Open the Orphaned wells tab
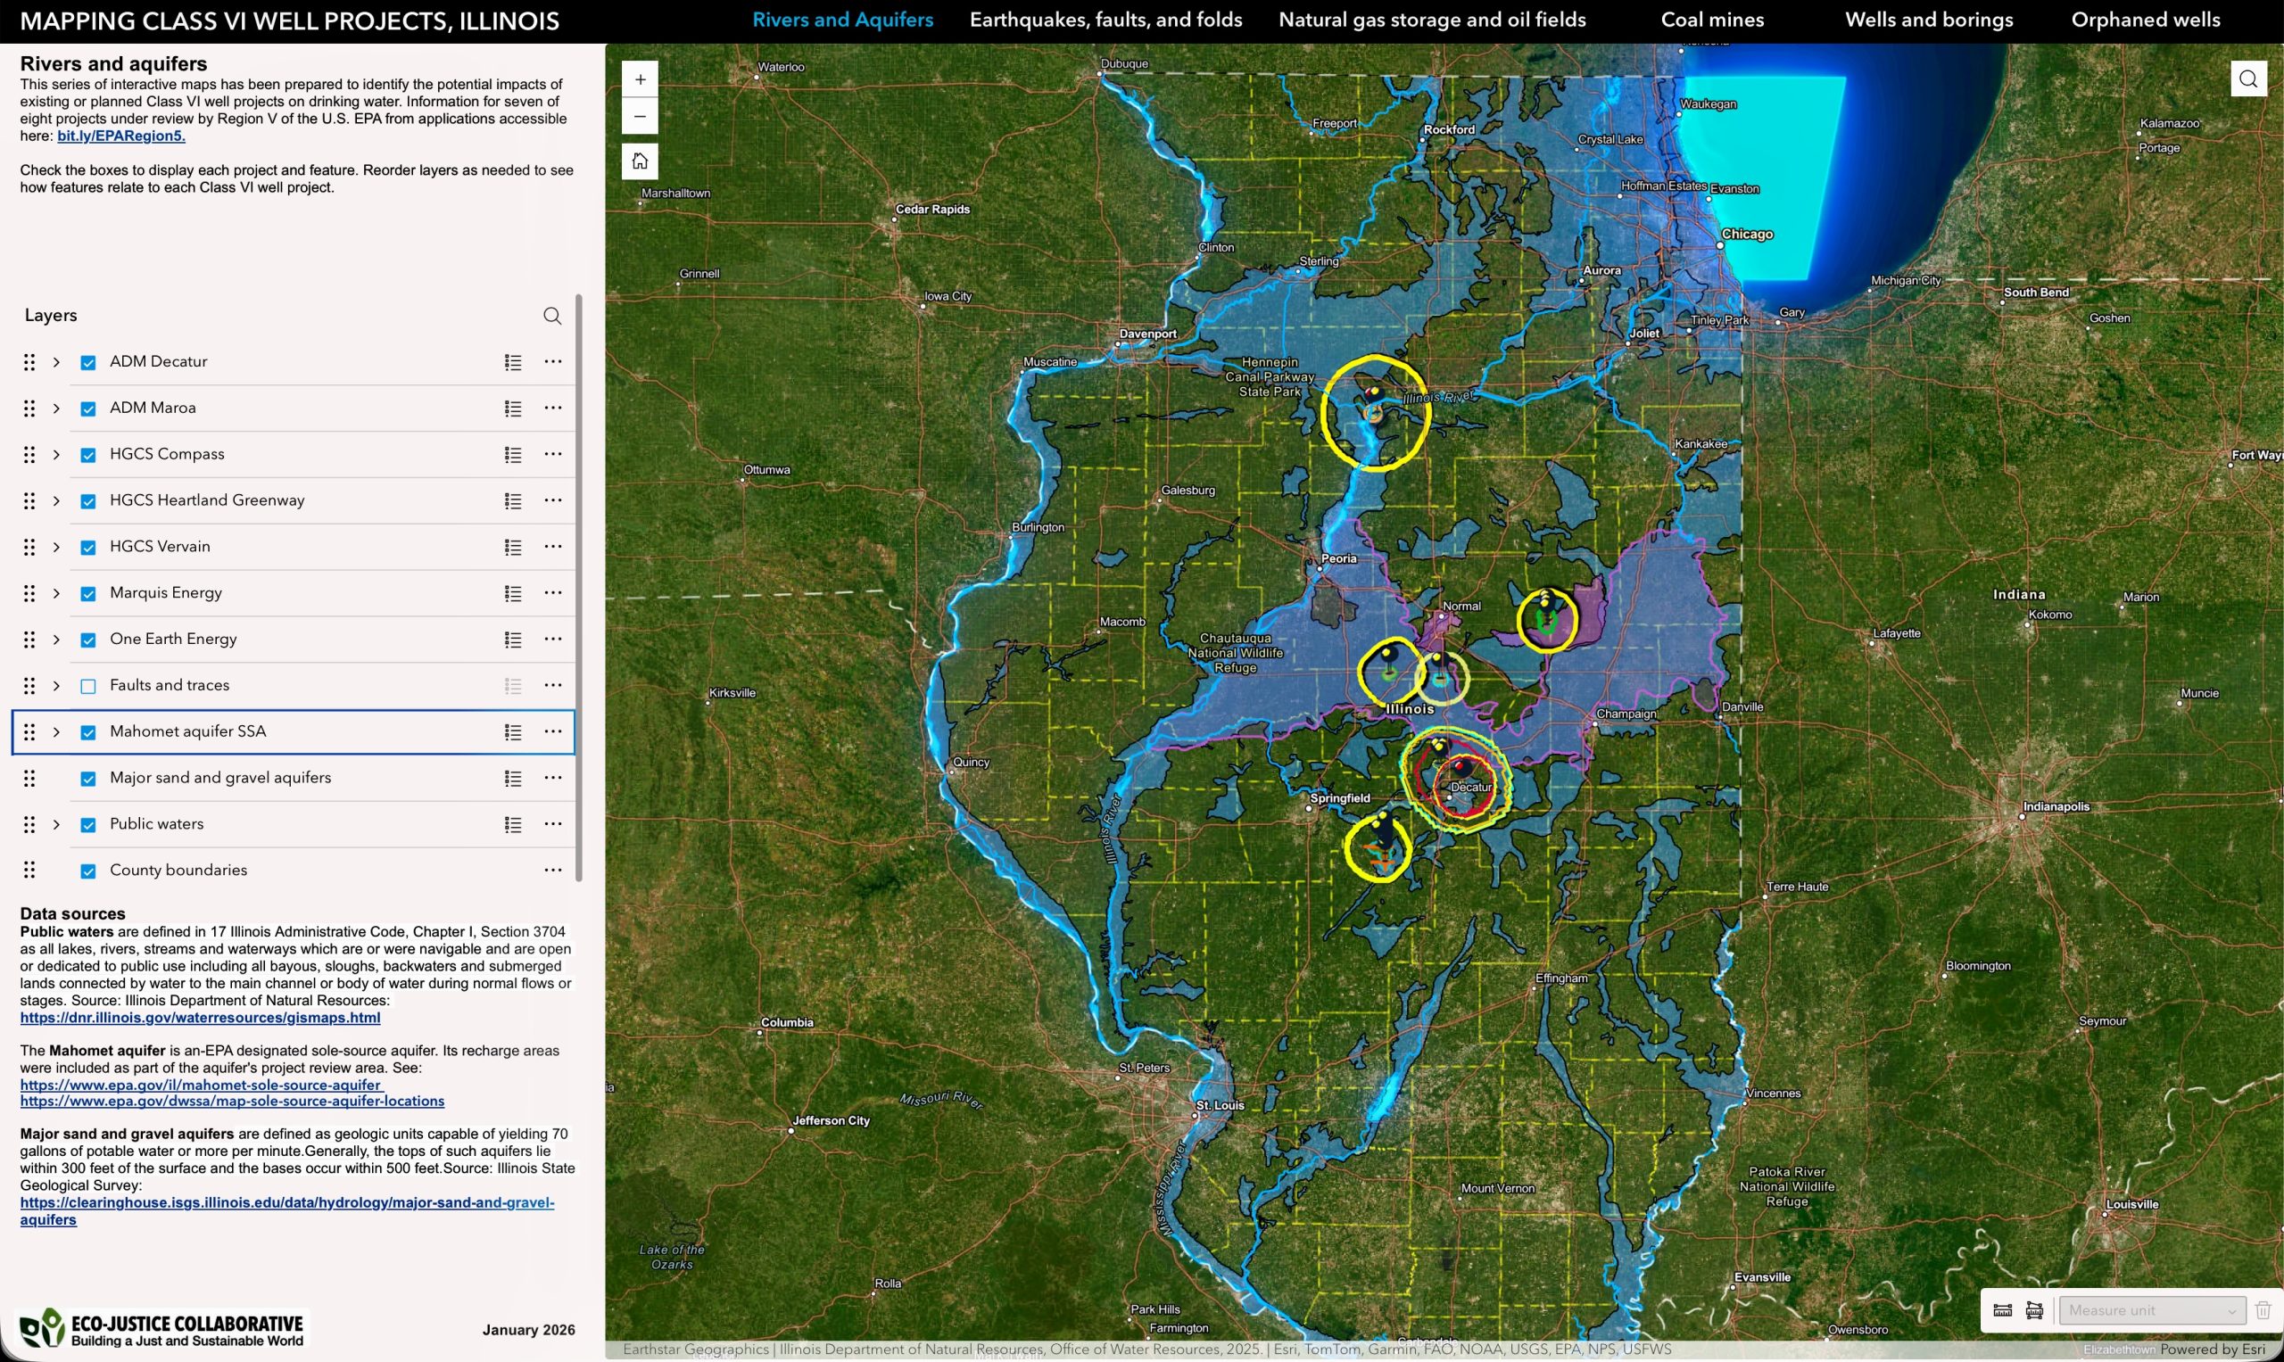This screenshot has width=2284, height=1362. tap(2146, 20)
